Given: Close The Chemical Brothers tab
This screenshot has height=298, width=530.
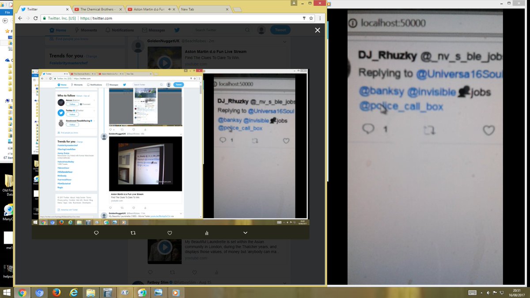Looking at the screenshot, I should coord(120,9).
